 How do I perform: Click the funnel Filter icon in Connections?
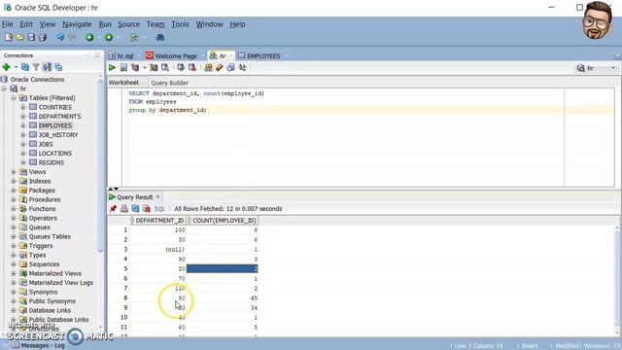36,67
